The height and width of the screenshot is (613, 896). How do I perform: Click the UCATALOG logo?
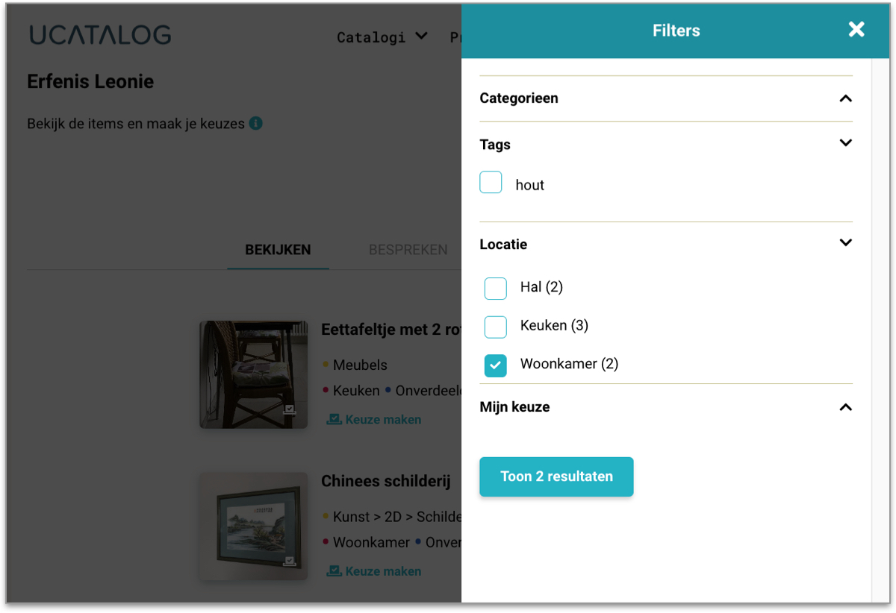coord(100,35)
